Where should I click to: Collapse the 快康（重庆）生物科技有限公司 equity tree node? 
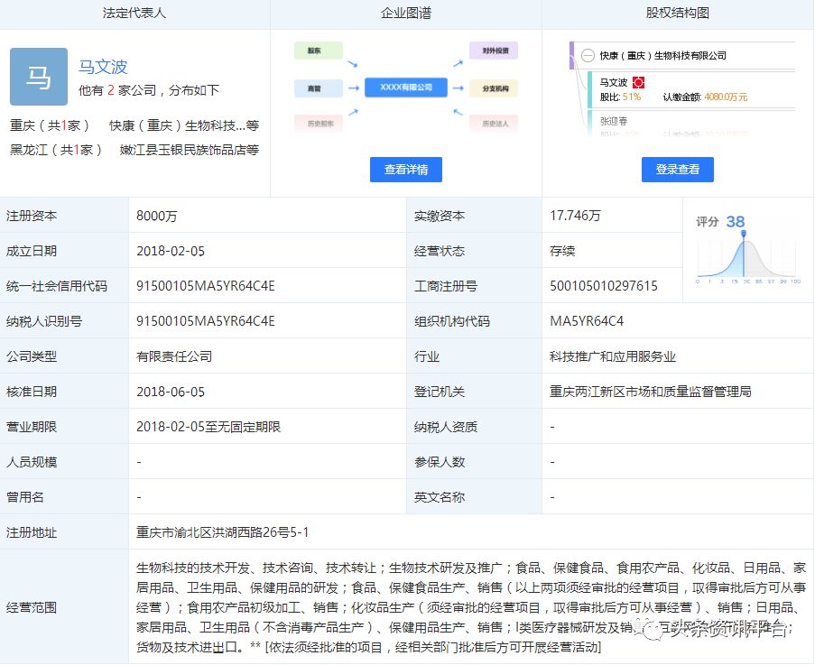(x=588, y=55)
